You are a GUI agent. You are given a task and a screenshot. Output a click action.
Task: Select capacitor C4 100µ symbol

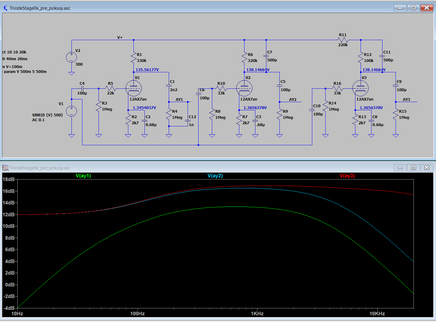82,88
